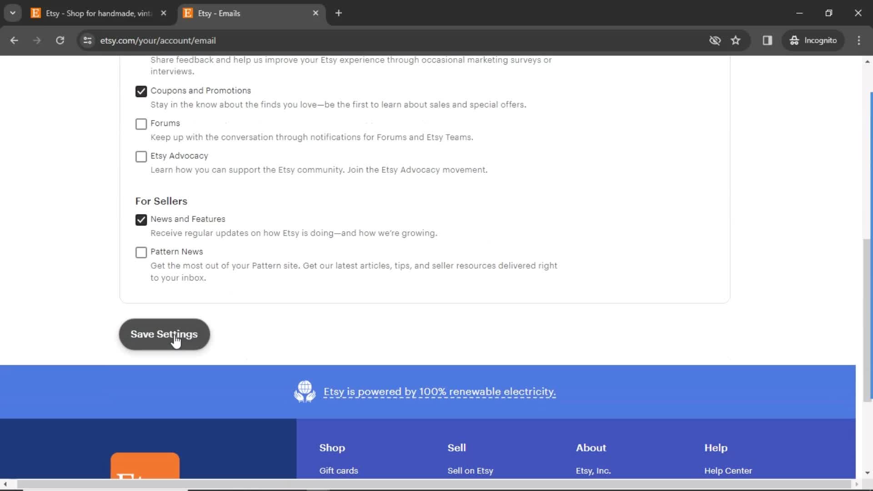
Task: Click the page refresh icon
Action: pyautogui.click(x=60, y=40)
